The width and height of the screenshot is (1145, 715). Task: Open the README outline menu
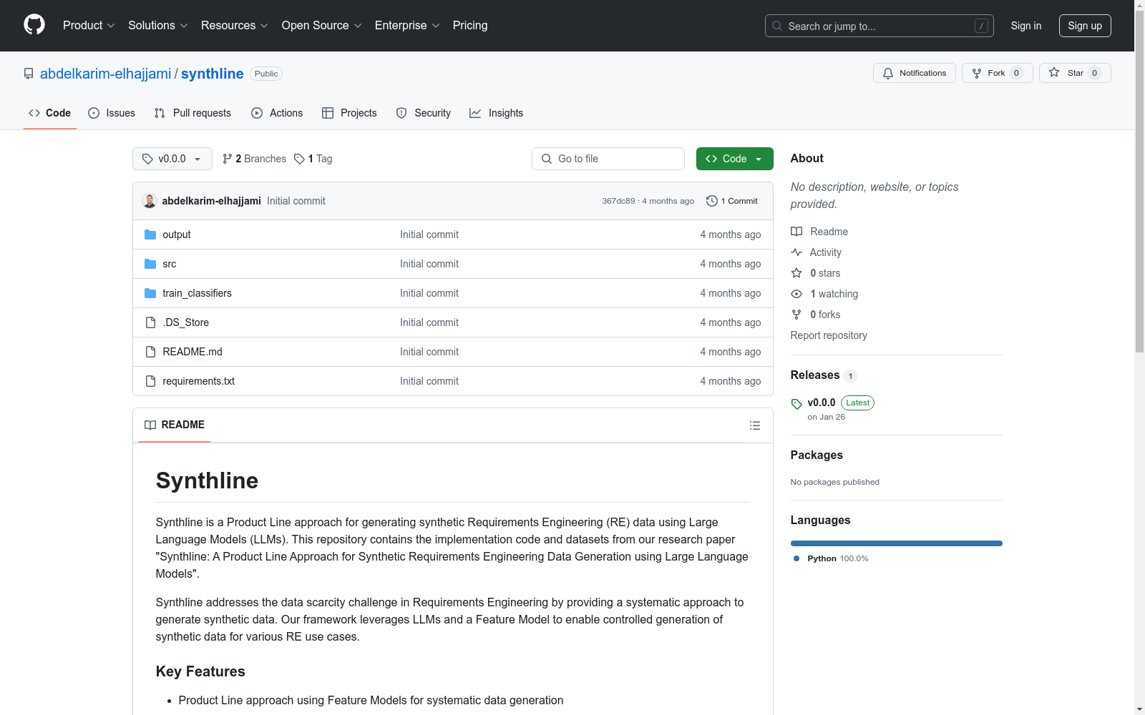755,425
